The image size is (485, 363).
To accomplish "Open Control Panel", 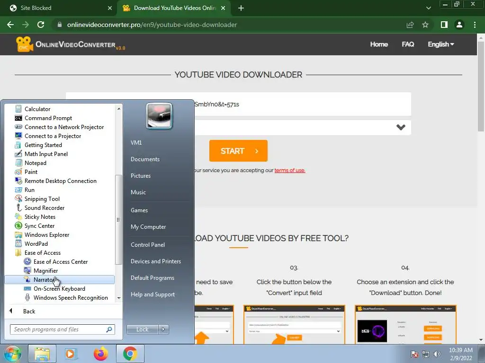I will 148,244.
